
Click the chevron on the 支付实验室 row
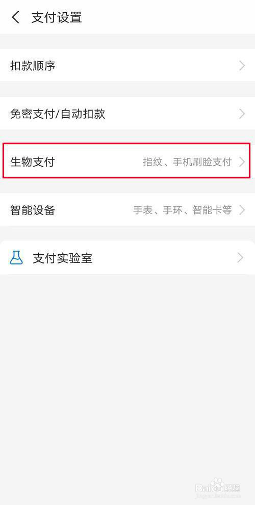pos(240,258)
